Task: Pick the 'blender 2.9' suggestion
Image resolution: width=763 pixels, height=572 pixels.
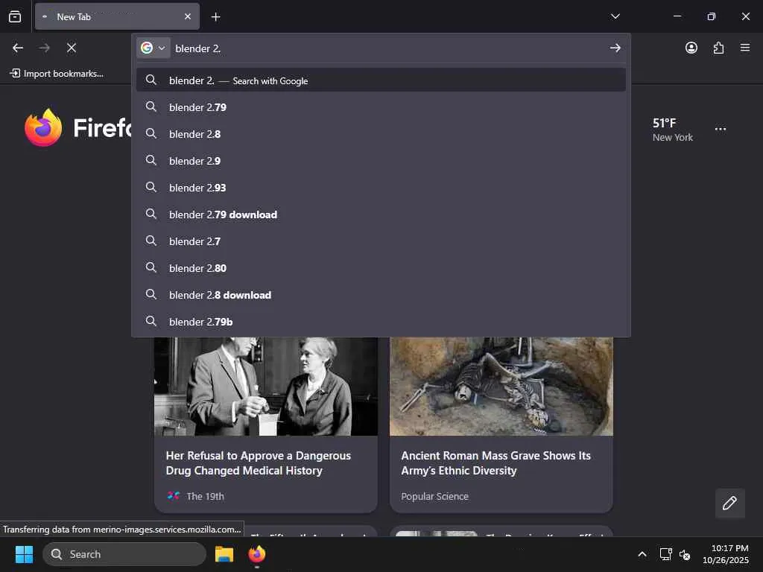Action: coord(381,161)
